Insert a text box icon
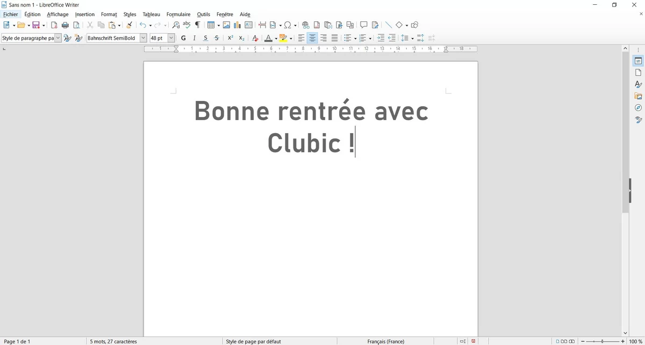The height and width of the screenshot is (345, 645). tap(248, 25)
